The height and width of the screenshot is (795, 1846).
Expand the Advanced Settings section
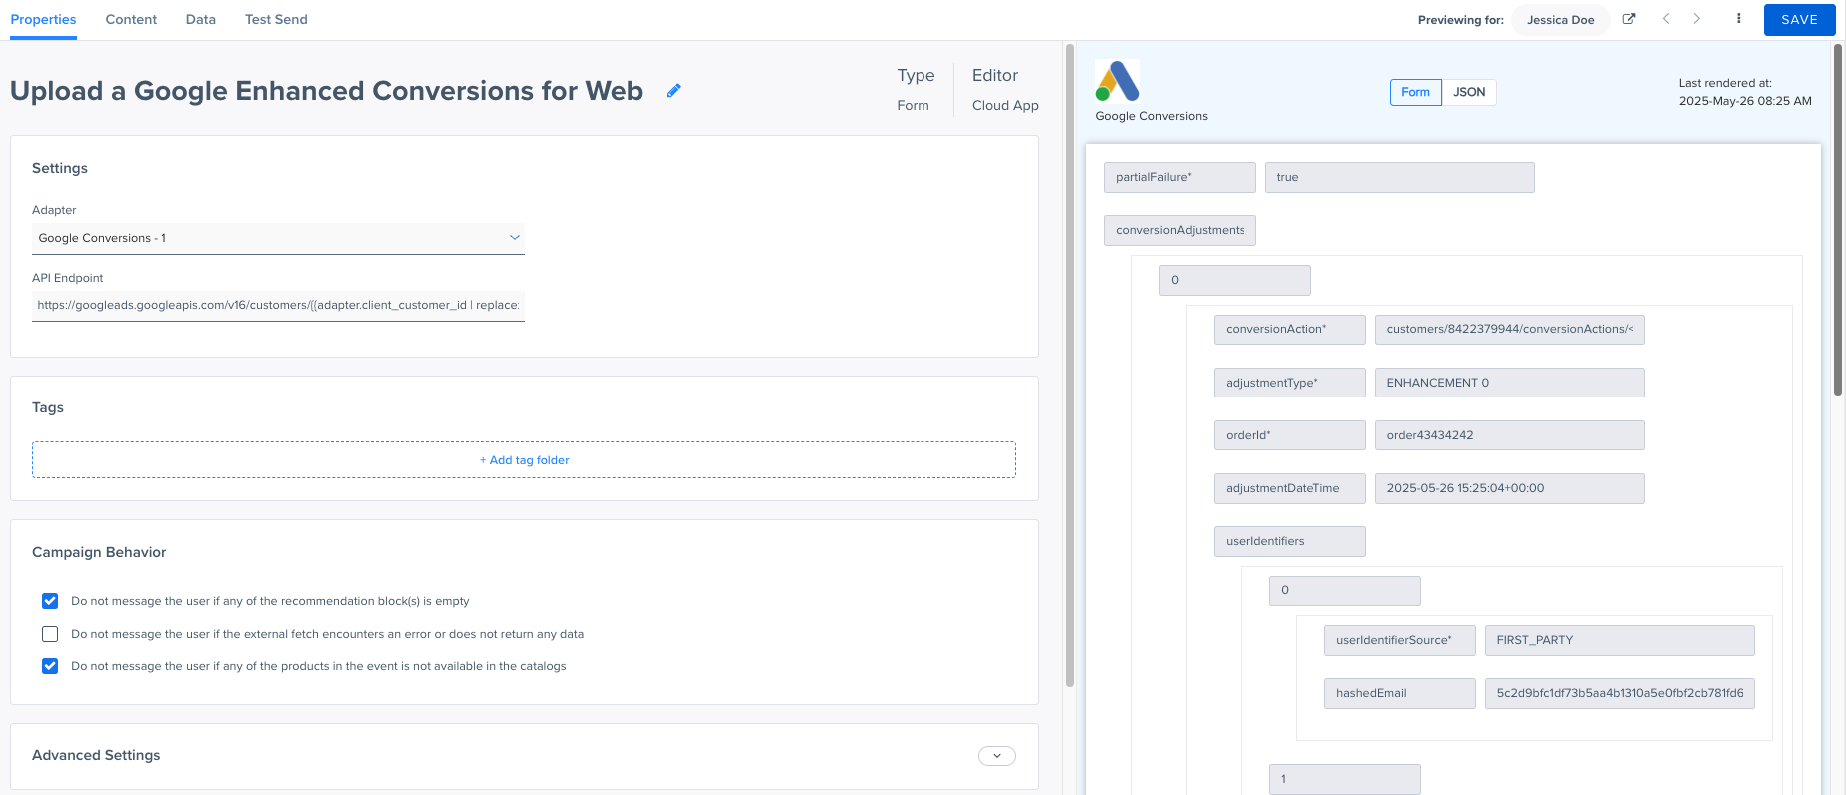point(997,756)
